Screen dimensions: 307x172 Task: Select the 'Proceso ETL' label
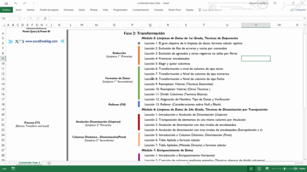click(x=32, y=123)
